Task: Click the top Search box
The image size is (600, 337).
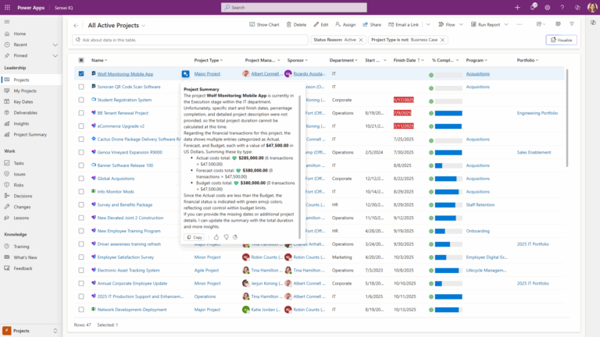Action: coord(294,7)
